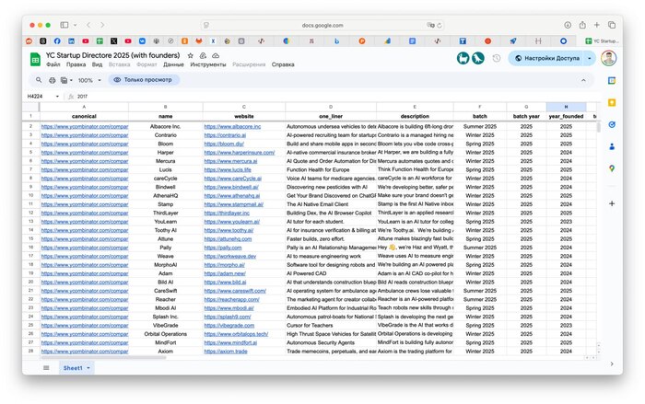
Task: Click the plus icon to get add-ons
Action: (x=612, y=203)
